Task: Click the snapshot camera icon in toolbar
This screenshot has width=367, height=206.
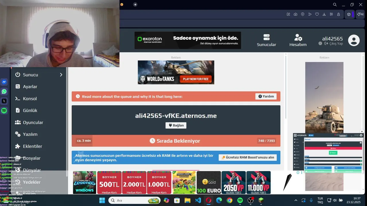Action: click(296, 14)
